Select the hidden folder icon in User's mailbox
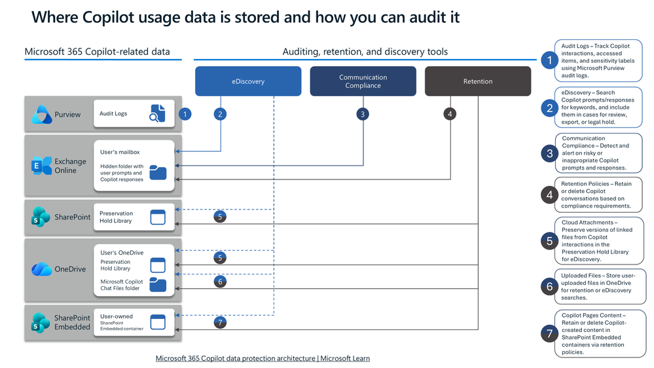Screen dimensions: 654x368 (x=158, y=172)
